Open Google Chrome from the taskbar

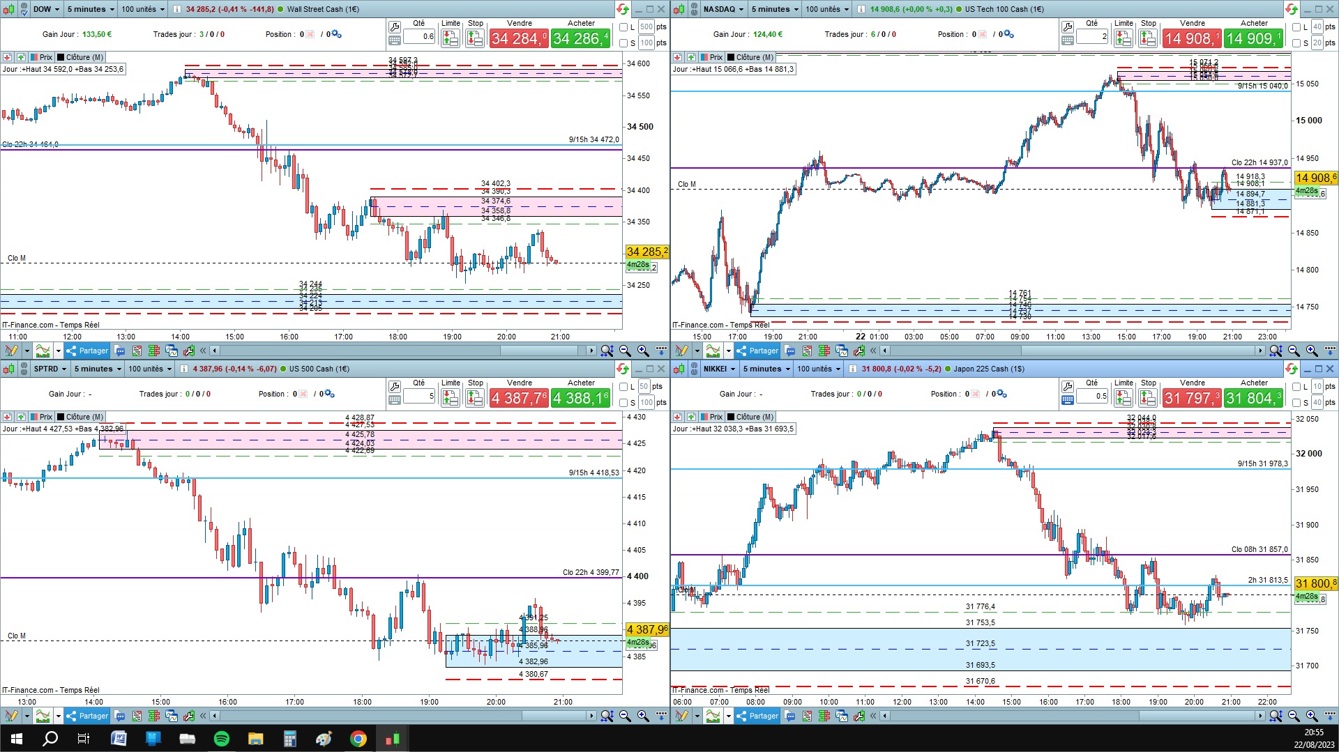(358, 739)
